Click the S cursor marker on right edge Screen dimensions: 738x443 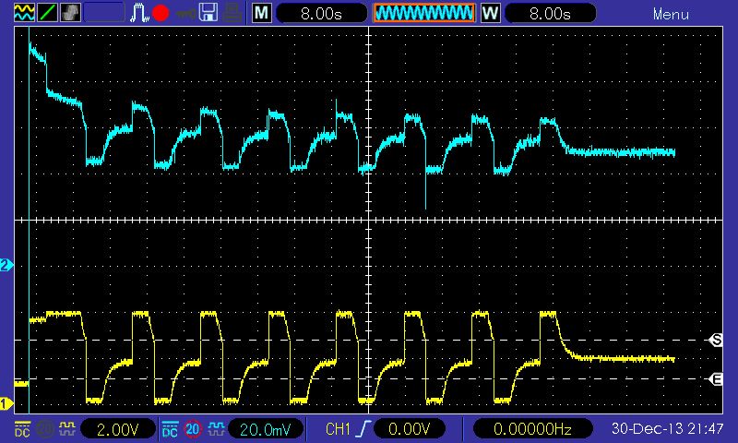click(x=716, y=340)
